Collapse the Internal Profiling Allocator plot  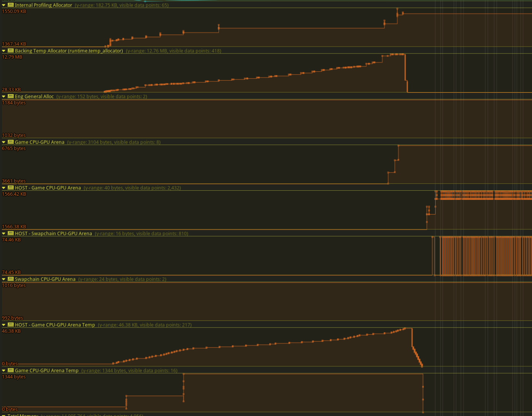[3, 5]
